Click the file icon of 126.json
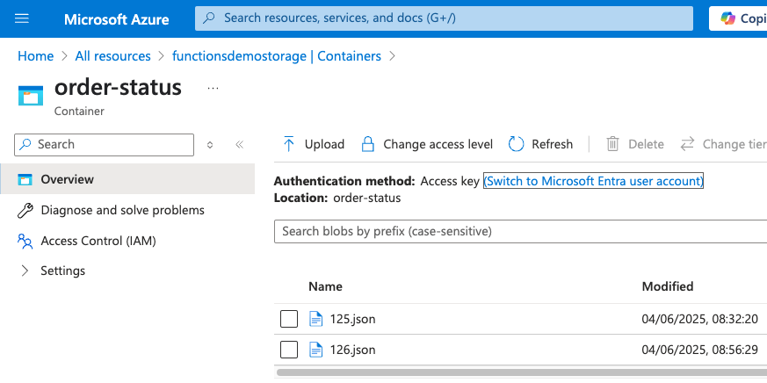767x383 pixels. pos(316,350)
